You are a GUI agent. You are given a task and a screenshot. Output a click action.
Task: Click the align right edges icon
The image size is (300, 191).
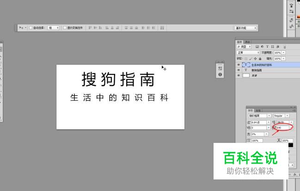click(117, 28)
